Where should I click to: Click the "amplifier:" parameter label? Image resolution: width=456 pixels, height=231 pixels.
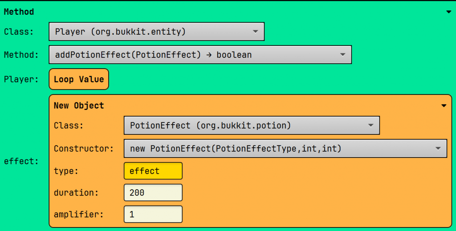coord(78,215)
